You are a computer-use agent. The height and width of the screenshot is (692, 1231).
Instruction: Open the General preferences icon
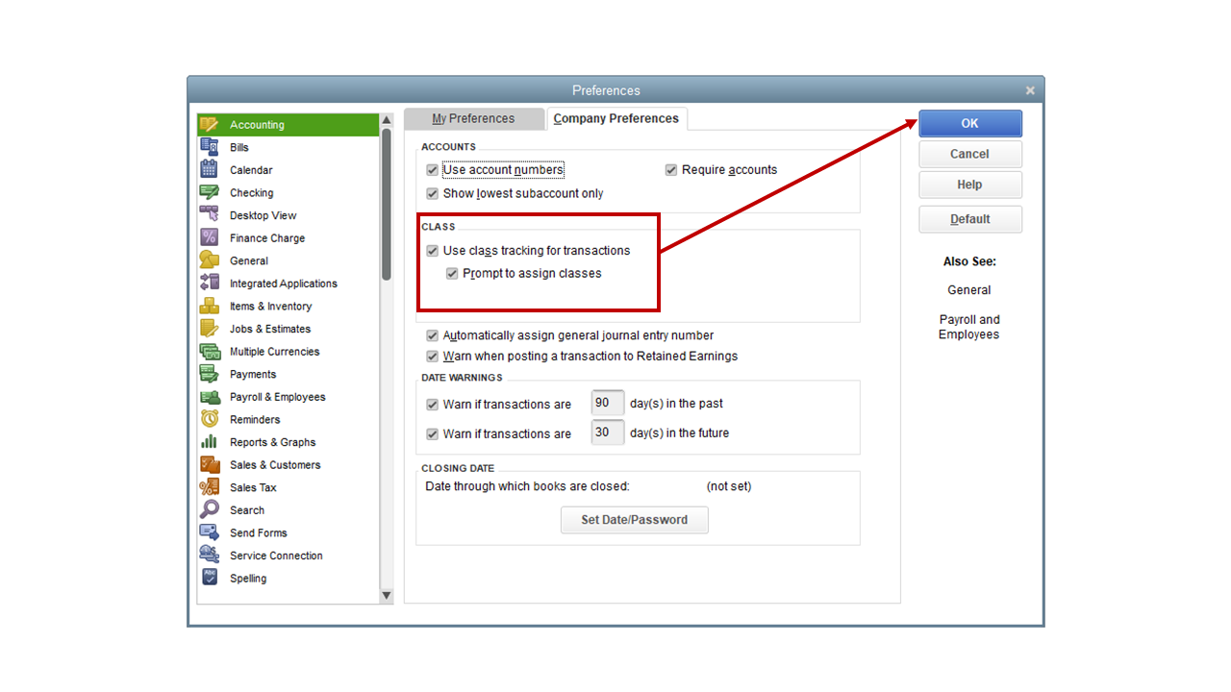pos(209,260)
